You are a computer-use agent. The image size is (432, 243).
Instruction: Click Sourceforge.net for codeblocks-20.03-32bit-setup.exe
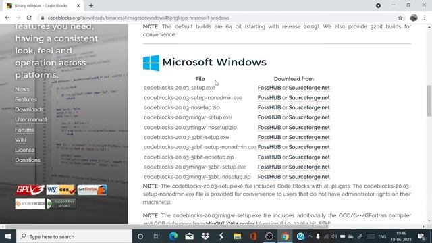(309, 137)
